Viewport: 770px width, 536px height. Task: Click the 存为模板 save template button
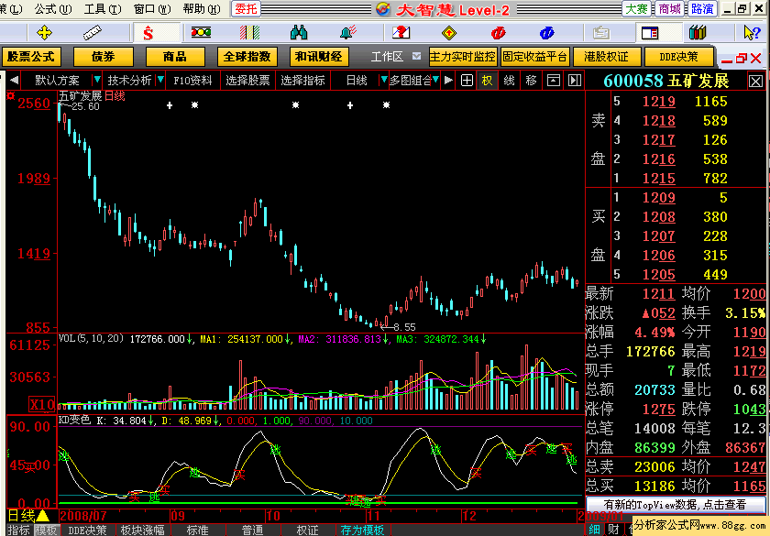click(362, 530)
